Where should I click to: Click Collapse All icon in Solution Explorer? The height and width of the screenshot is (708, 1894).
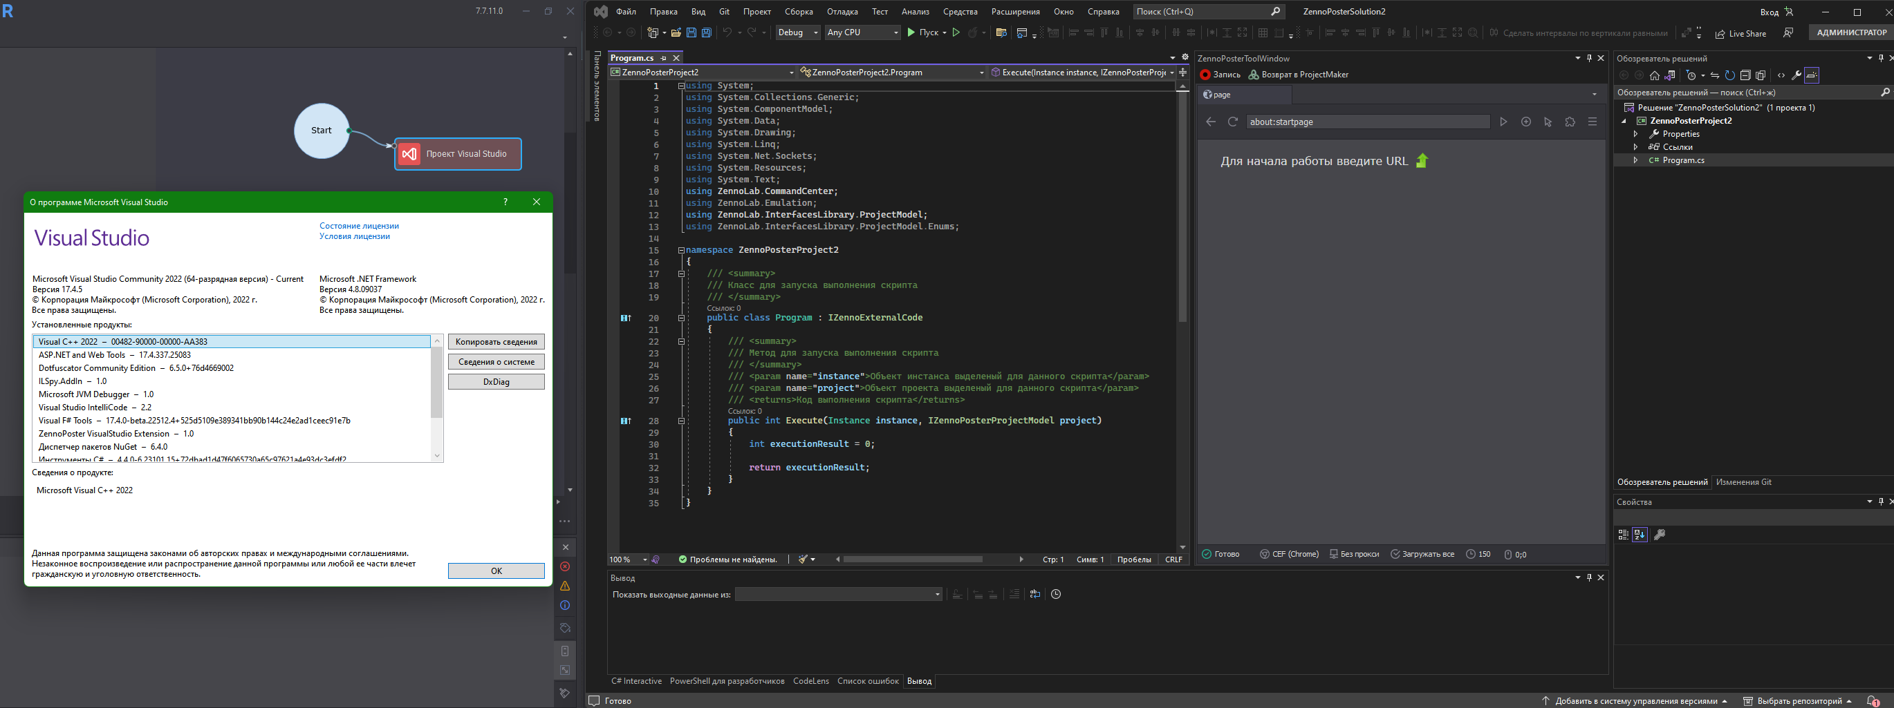click(1745, 75)
